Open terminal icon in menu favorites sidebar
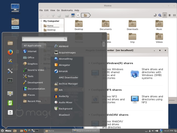Viewport: 177px width, 133px height. 10,80
